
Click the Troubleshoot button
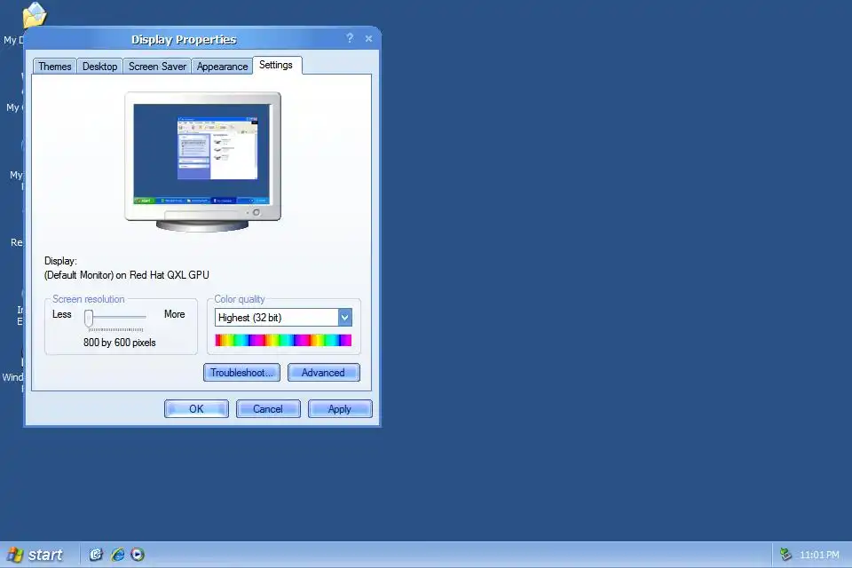point(241,373)
